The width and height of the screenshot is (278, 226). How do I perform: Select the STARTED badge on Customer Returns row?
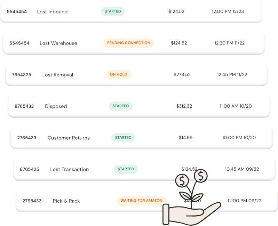pos(123,138)
